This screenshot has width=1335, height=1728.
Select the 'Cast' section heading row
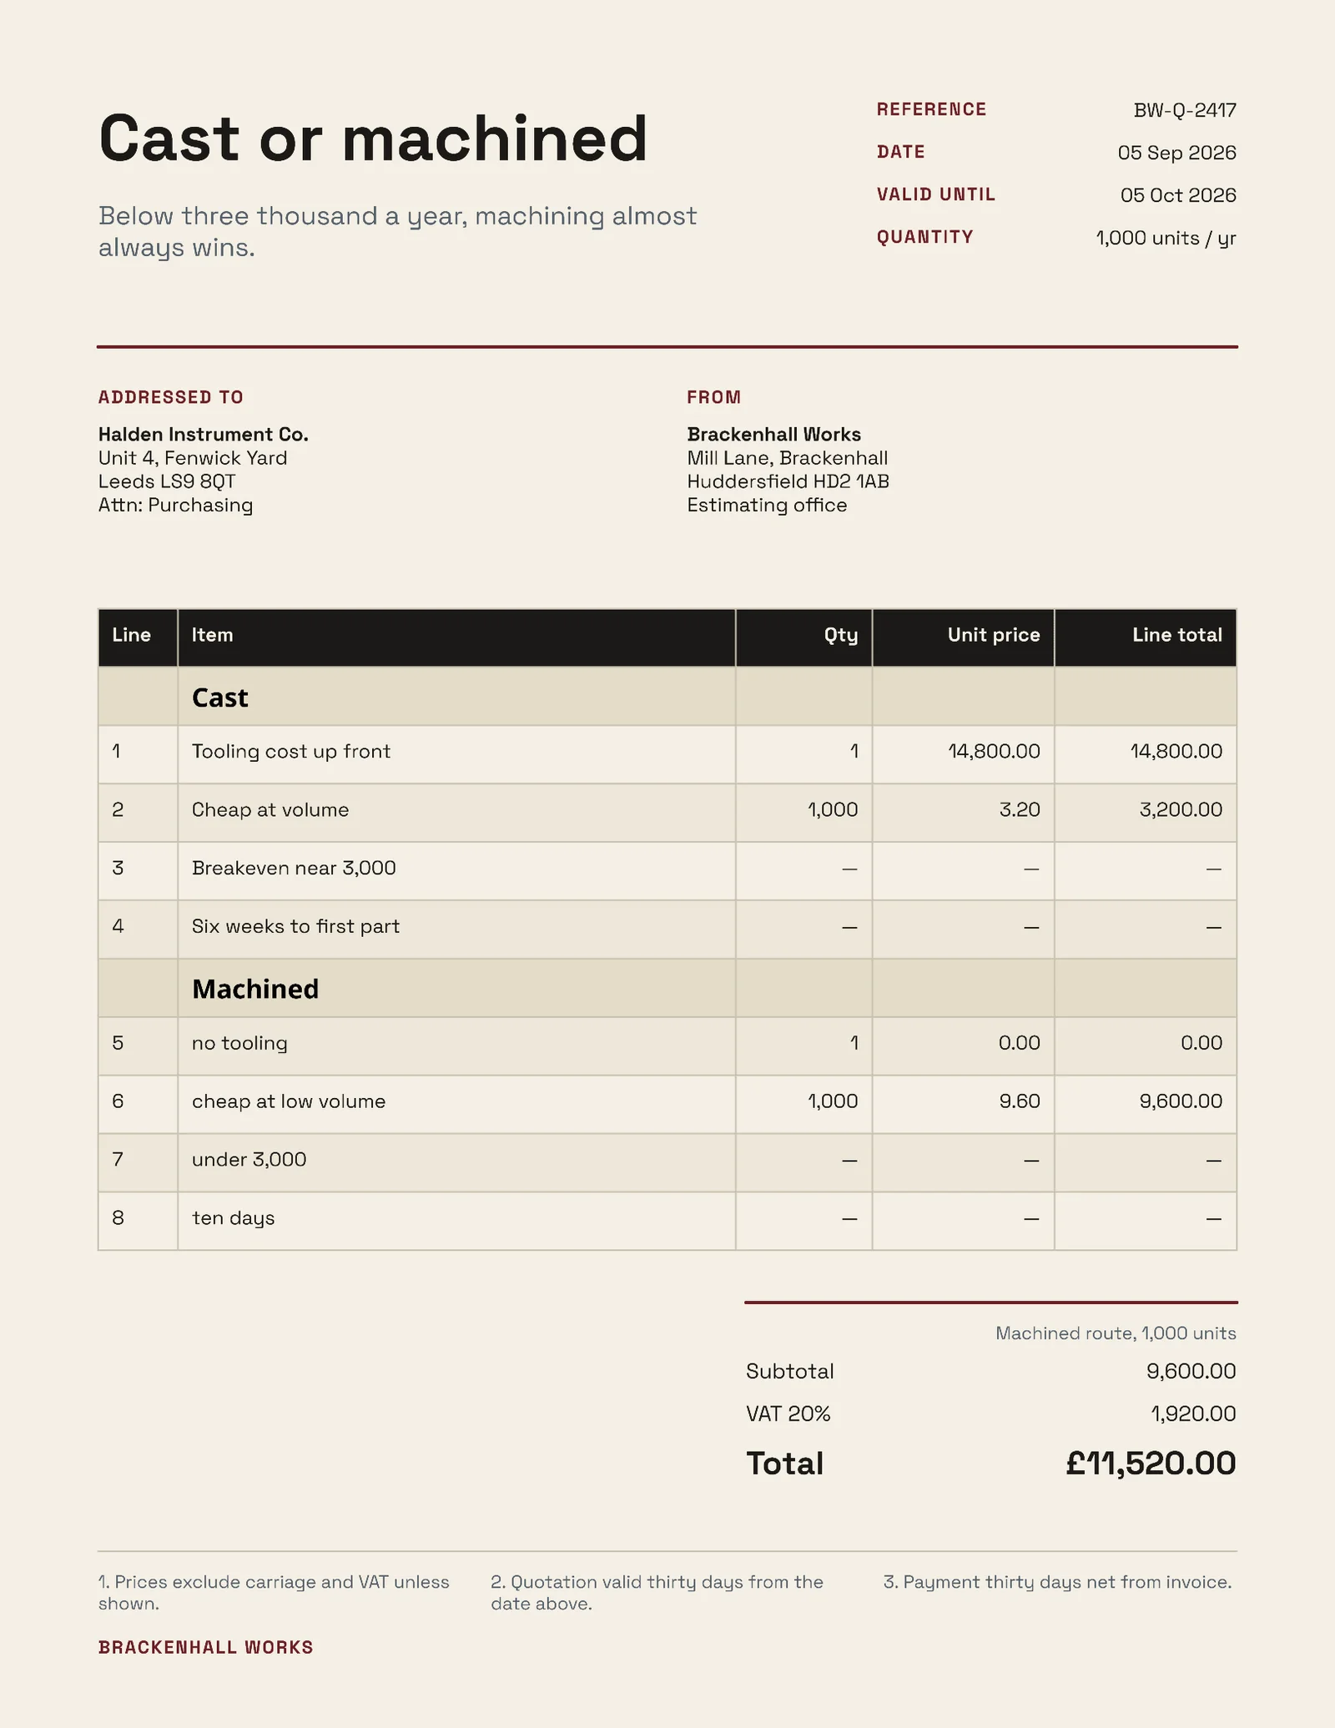pos(667,697)
